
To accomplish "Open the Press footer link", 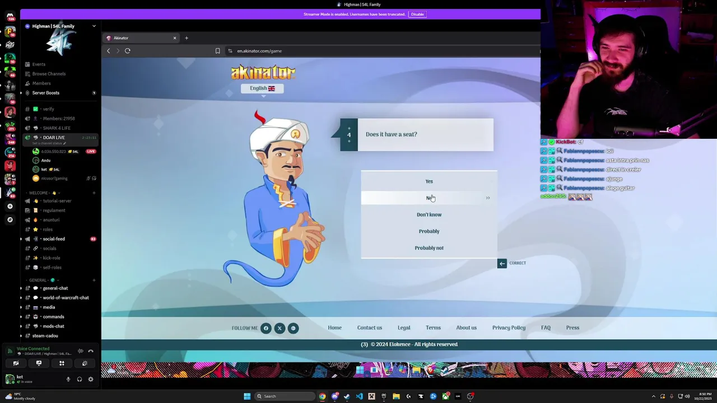I will pyautogui.click(x=572, y=328).
